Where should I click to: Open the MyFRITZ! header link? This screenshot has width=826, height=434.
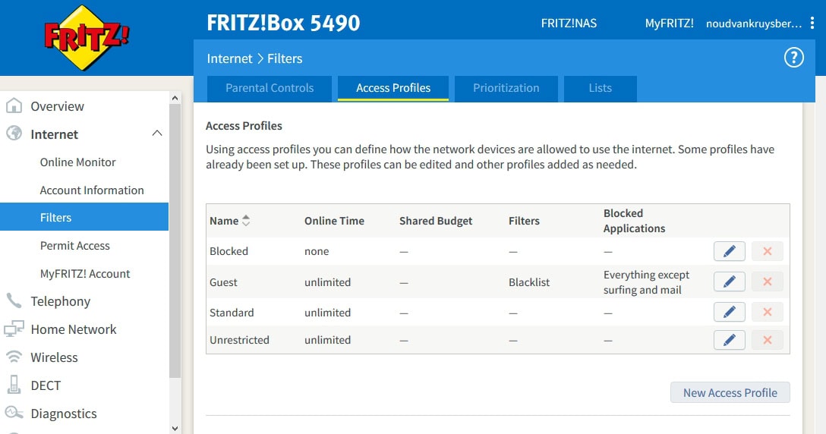click(669, 24)
